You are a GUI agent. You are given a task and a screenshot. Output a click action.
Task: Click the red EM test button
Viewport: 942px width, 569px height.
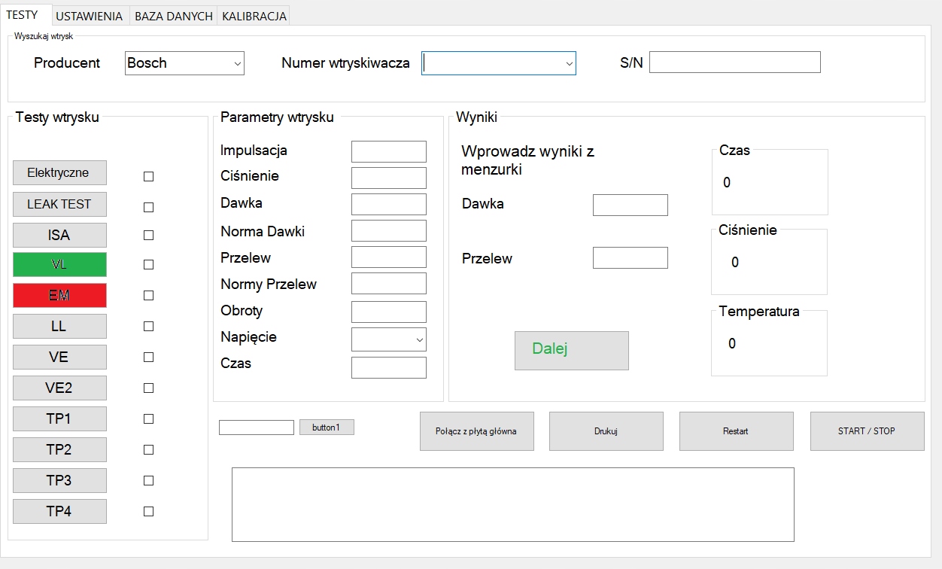click(x=59, y=296)
